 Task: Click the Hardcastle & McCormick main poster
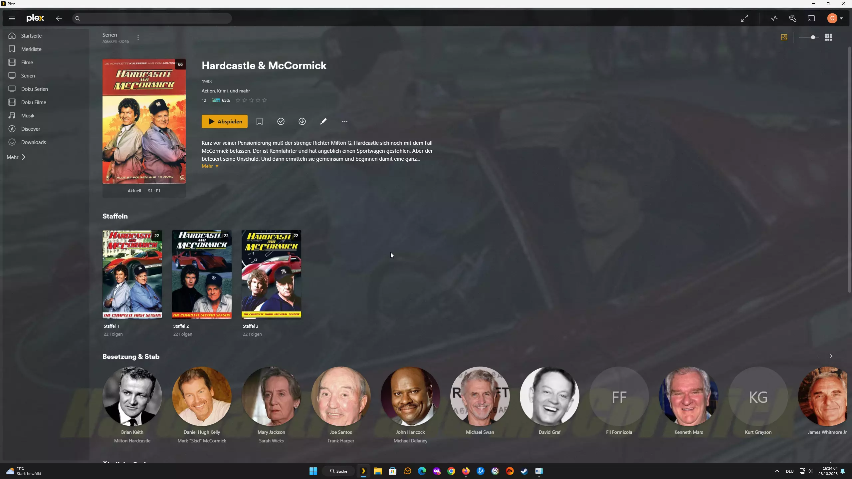144,121
